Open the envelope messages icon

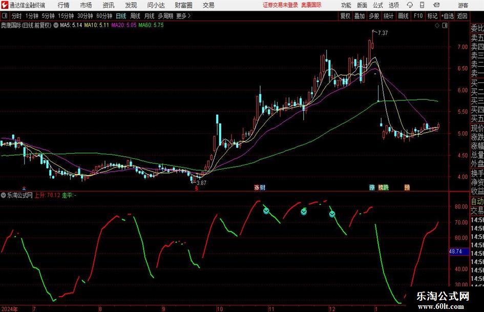click(x=436, y=5)
